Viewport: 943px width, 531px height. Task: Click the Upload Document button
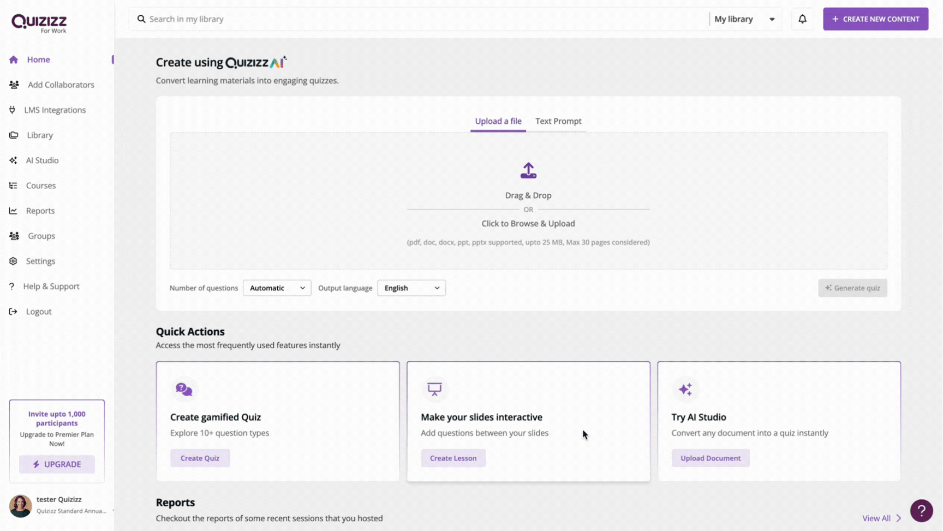click(711, 458)
